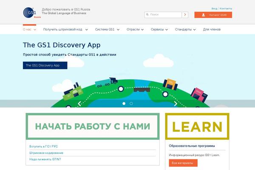Click the Образовательные программы heading
This screenshot has height=170, width=255.
click(192, 146)
